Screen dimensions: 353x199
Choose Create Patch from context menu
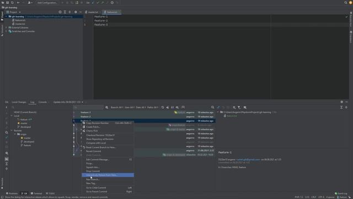tap(108, 127)
